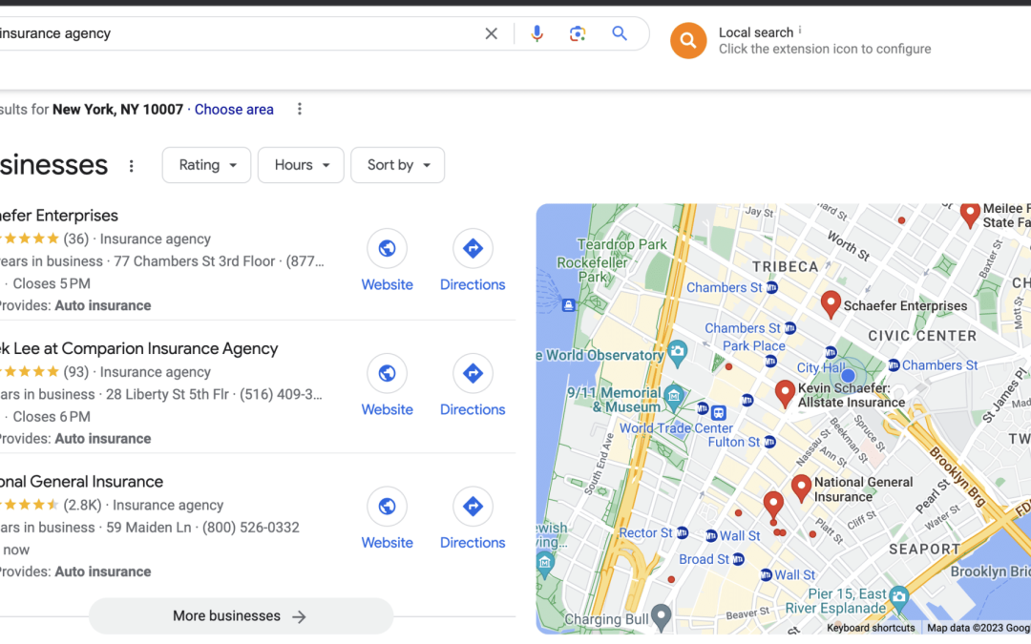Click the Keyboard shortcuts map link
The height and width of the screenshot is (644, 1031).
point(871,628)
